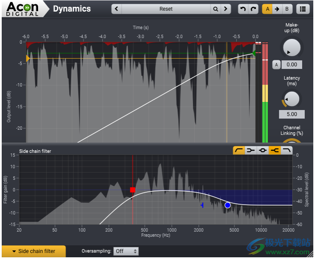This screenshot has width=315, height=259.
Task: Toggle the low-shelf filter band
Action: point(251,150)
